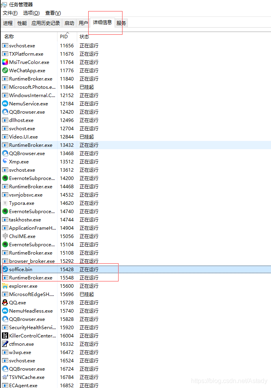Image resolution: width=271 pixels, height=388 pixels.
Task: Select the dllhost.exe process
Action: click(x=136, y=120)
